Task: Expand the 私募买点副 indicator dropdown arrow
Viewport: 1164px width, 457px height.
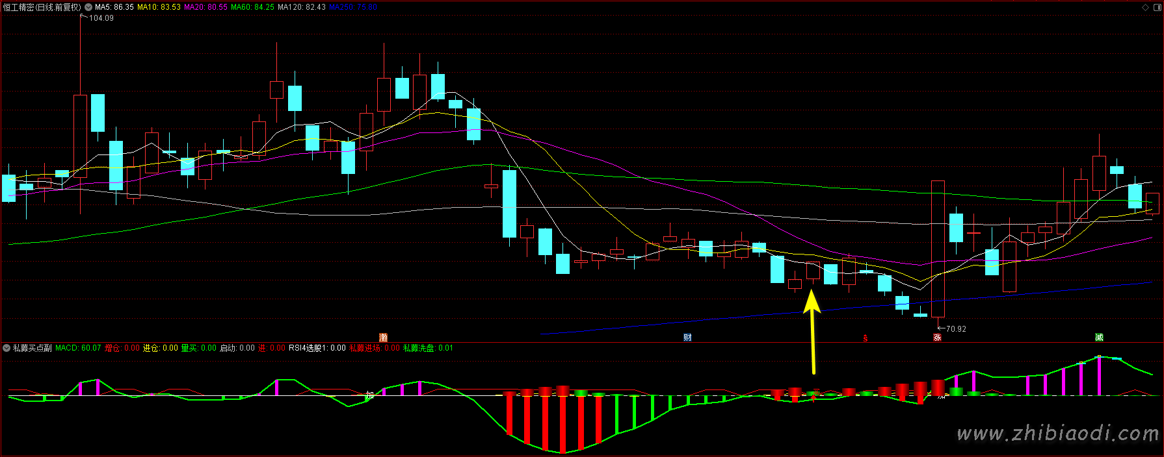Action: click(x=7, y=348)
